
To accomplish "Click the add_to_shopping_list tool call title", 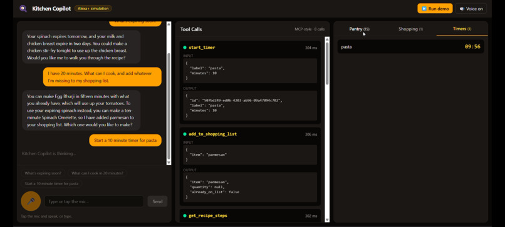I will pyautogui.click(x=212, y=134).
